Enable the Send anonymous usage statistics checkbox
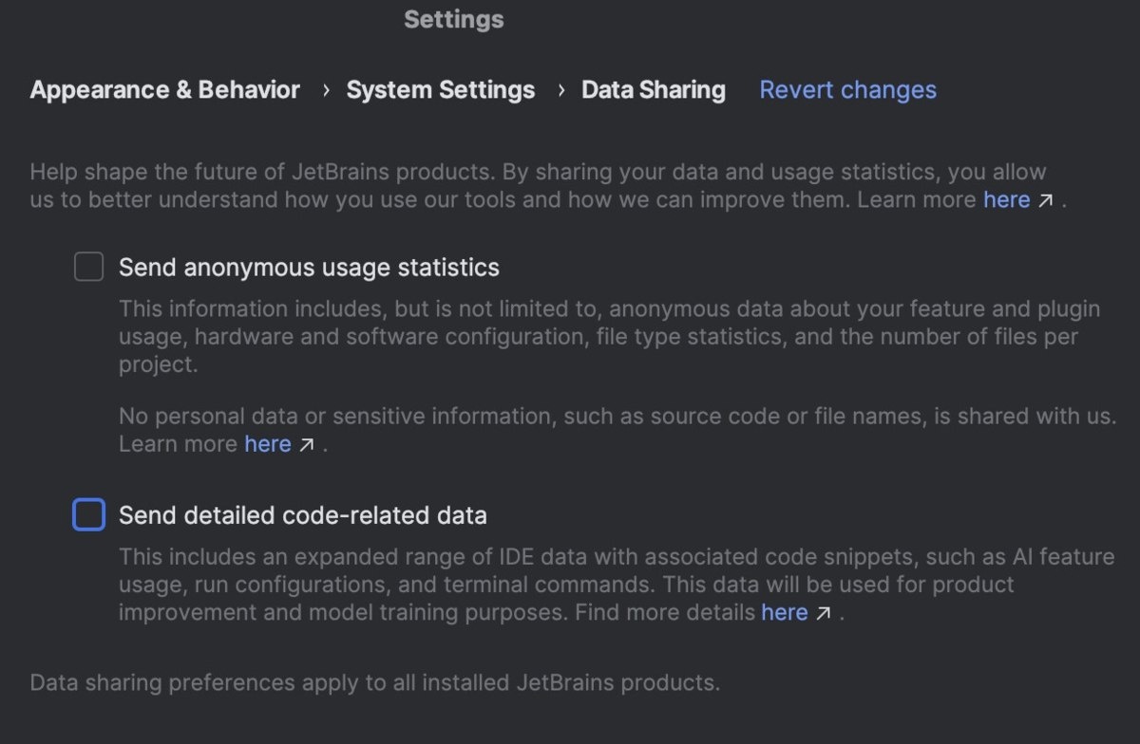The height and width of the screenshot is (744, 1140). click(x=88, y=268)
